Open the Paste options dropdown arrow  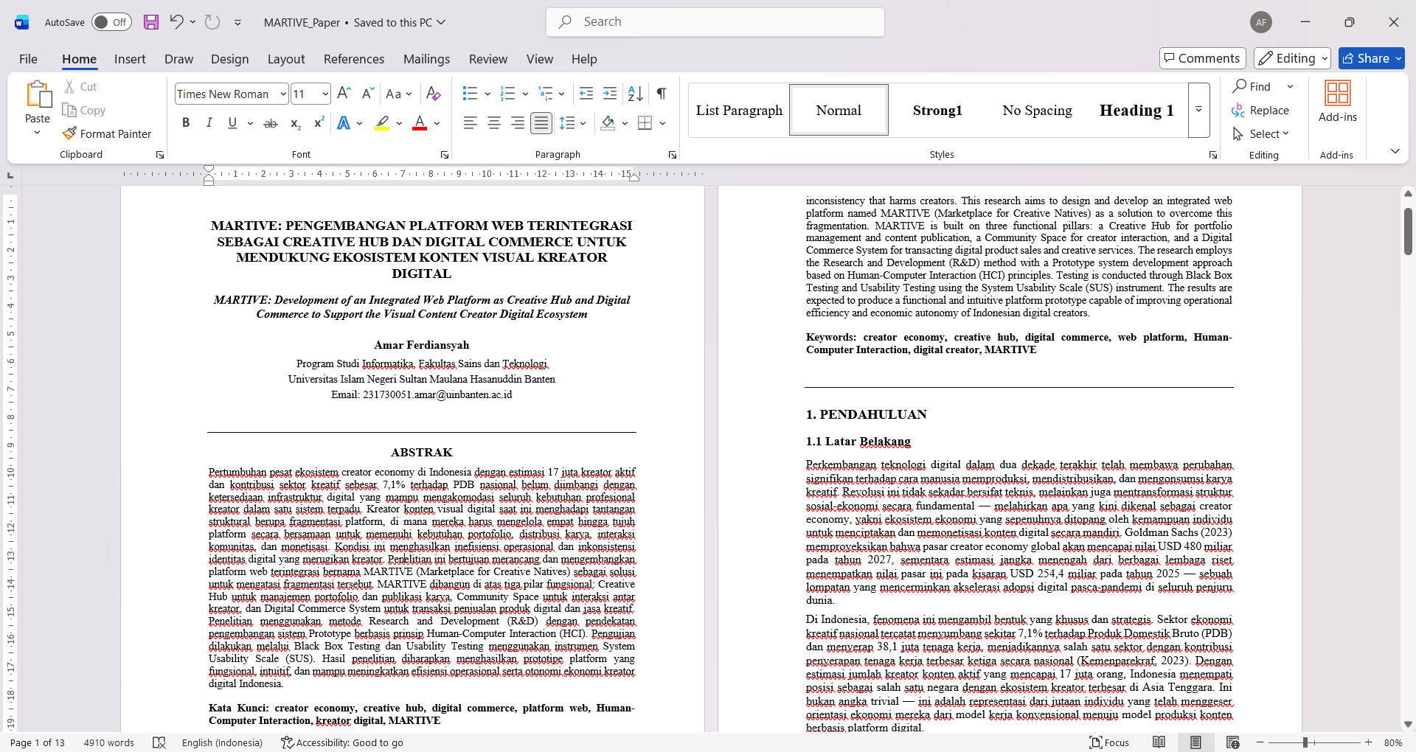[x=38, y=133]
